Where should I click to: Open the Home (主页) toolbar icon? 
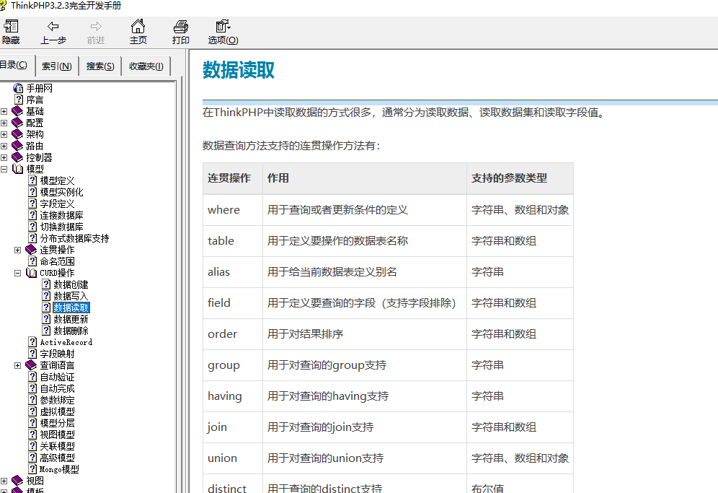click(138, 26)
